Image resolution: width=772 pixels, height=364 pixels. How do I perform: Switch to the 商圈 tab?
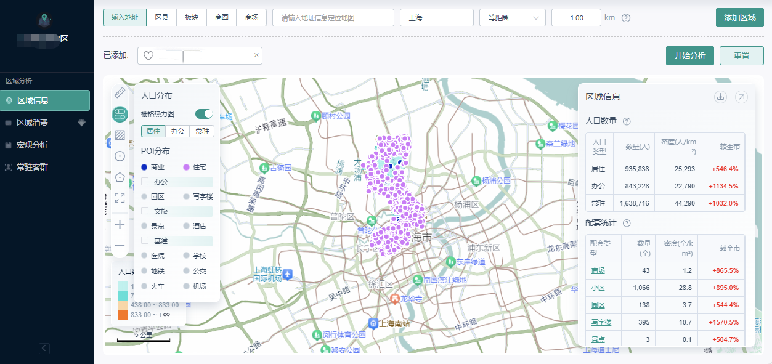tap(222, 18)
